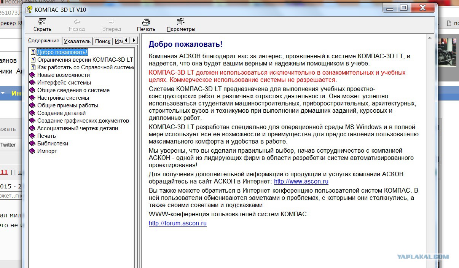Click the Вперед arrow icon
Viewport: 459px width, 268px height.
112,22
